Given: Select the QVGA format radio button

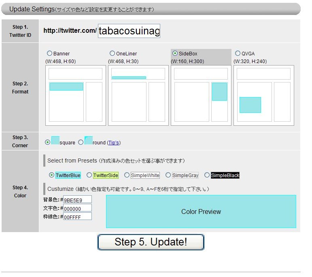Looking at the screenshot, I should point(238,53).
